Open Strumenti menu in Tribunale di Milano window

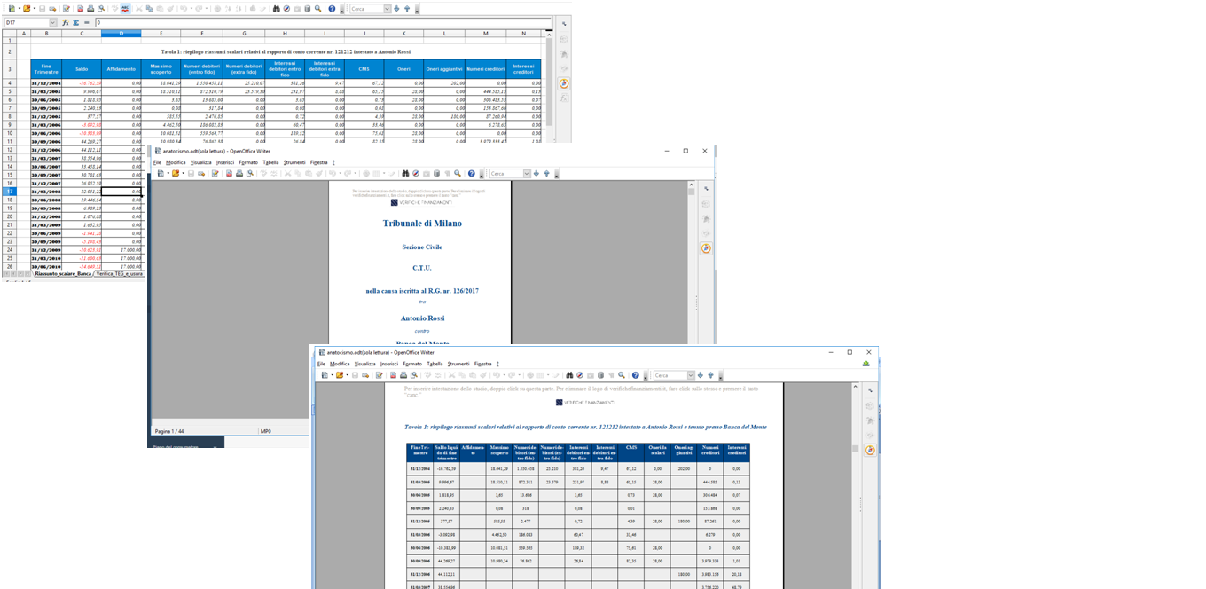294,162
